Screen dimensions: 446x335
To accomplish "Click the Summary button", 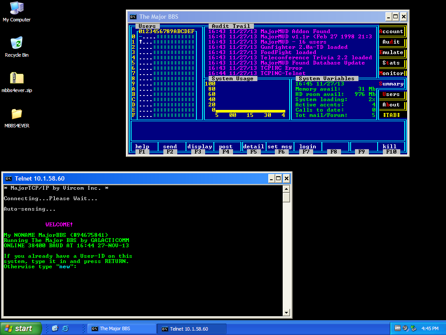I will 391,84.
